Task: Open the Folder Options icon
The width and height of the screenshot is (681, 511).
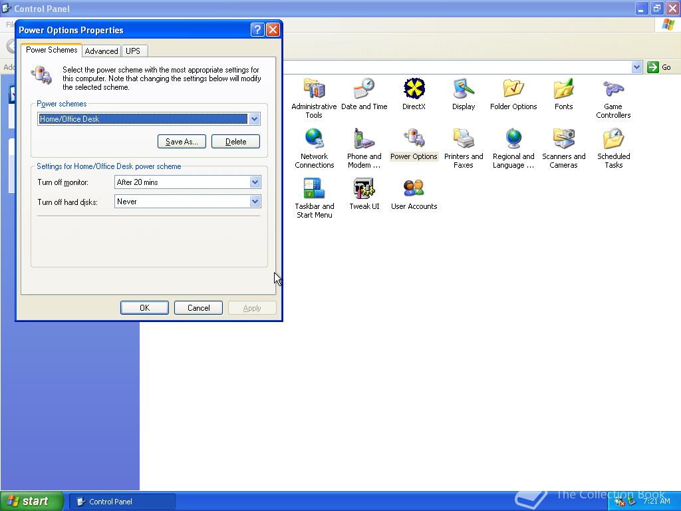Action: (513, 94)
